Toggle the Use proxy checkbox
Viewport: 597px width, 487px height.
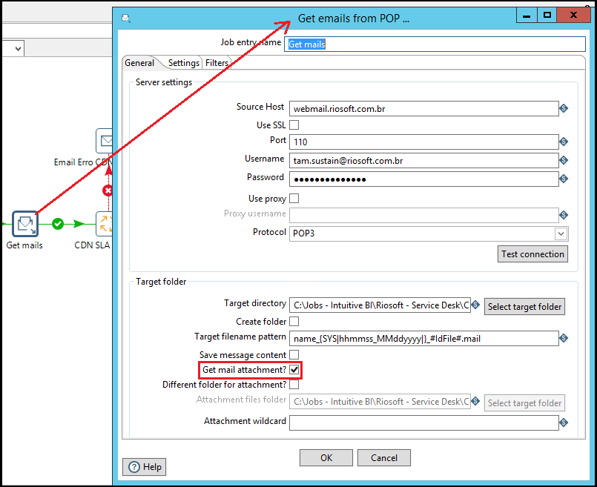point(294,199)
